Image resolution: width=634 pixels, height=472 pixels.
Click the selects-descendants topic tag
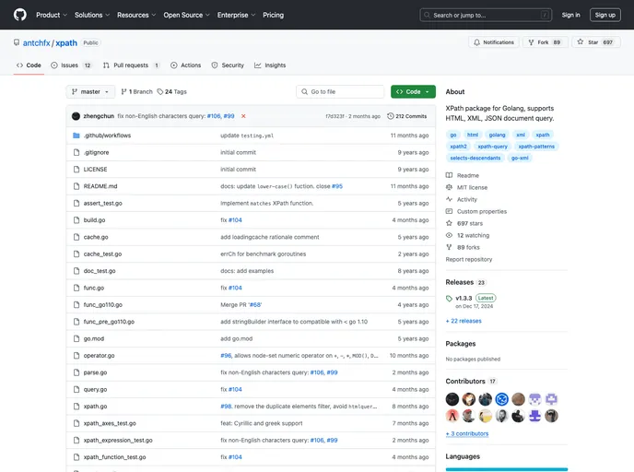pos(475,158)
